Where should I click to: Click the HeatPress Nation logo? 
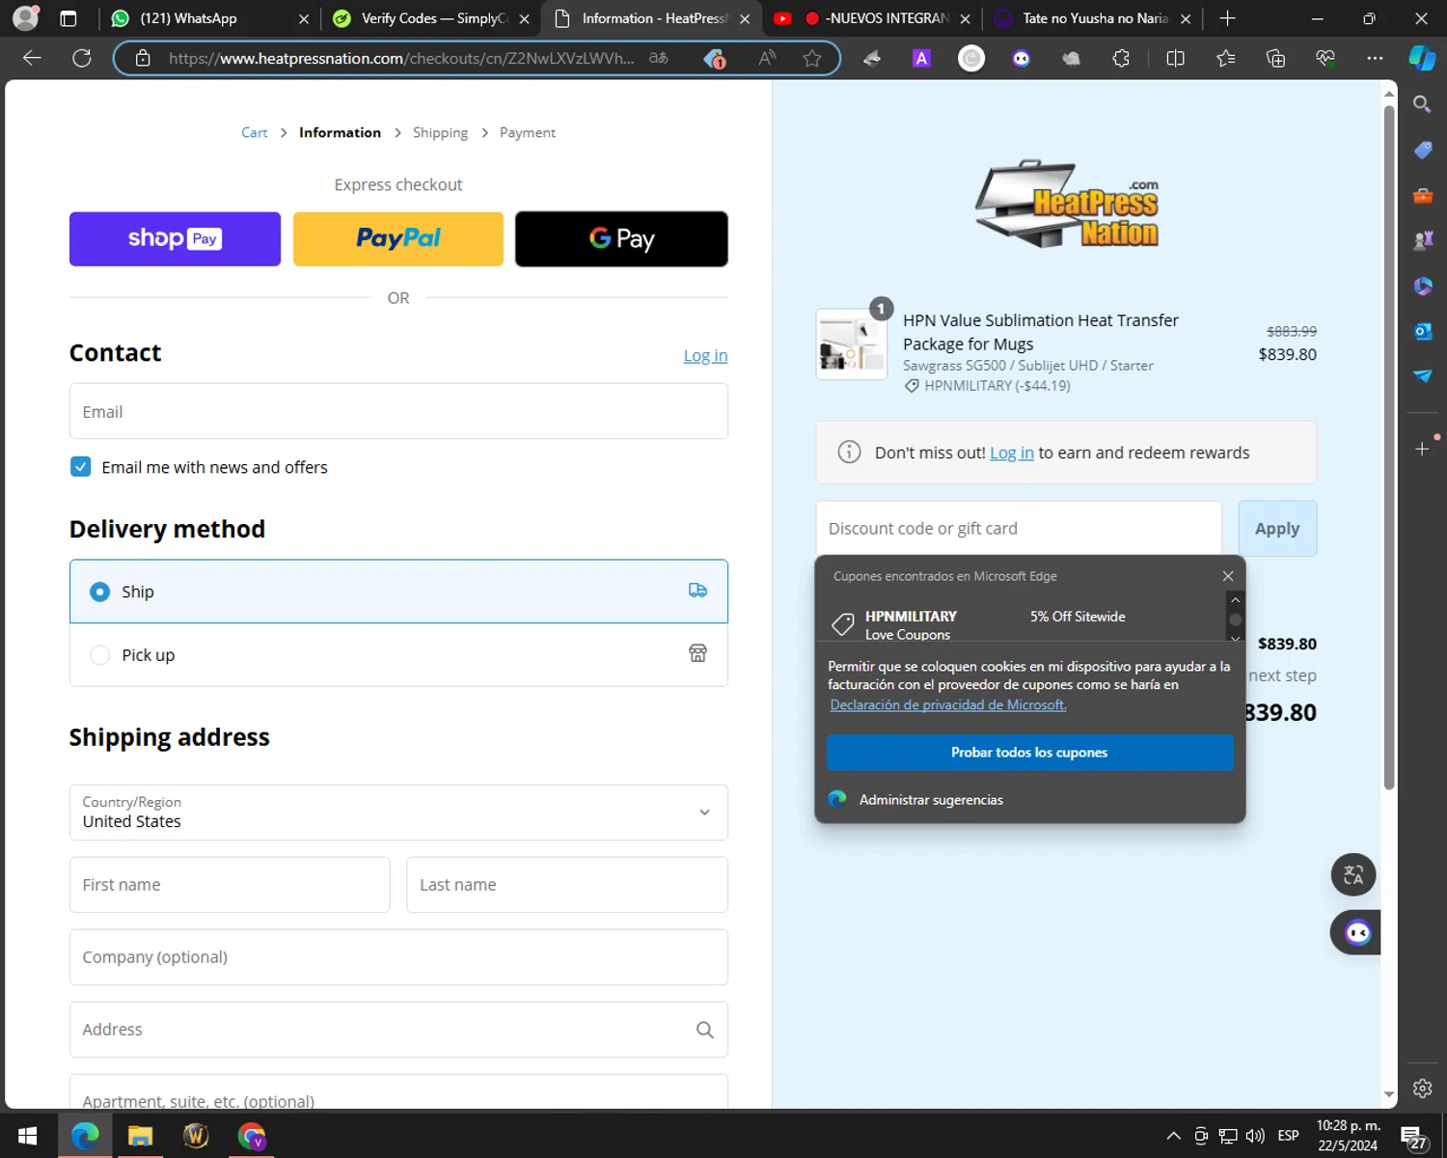point(1067,204)
